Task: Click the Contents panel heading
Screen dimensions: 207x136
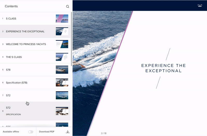Action: [x=11, y=6]
